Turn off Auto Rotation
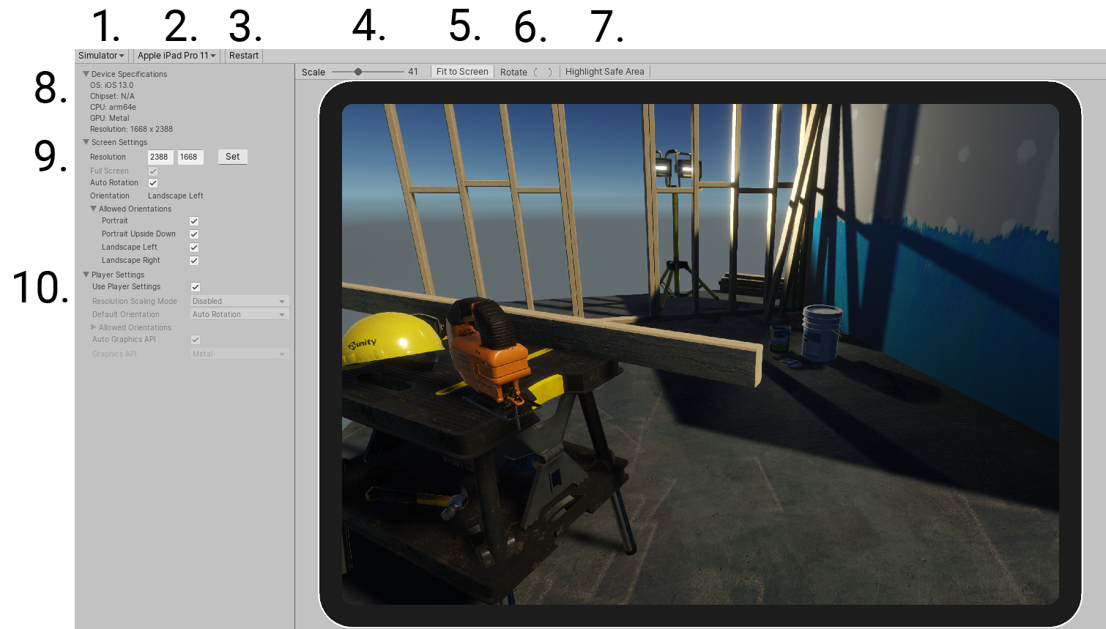This screenshot has width=1106, height=629. [152, 182]
